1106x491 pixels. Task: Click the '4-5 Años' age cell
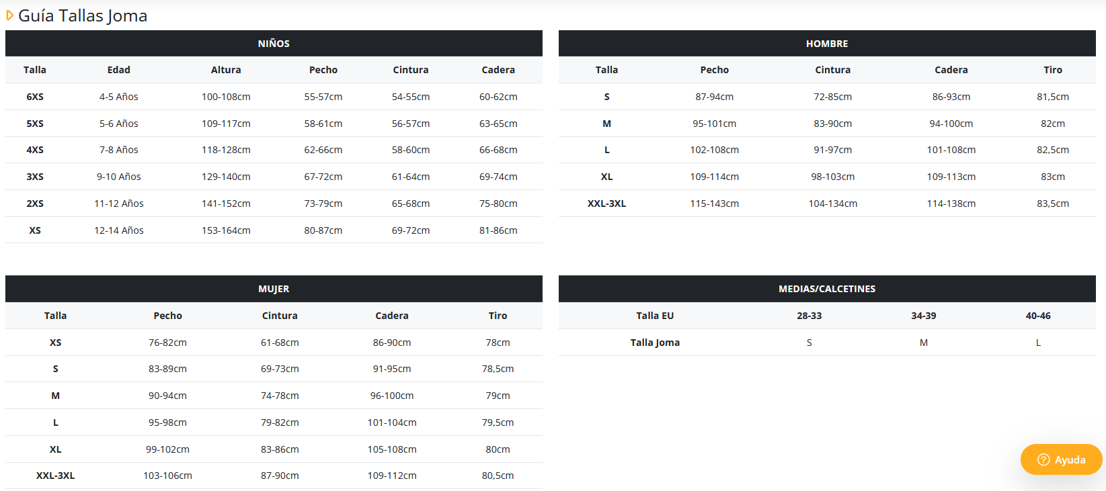tap(119, 97)
